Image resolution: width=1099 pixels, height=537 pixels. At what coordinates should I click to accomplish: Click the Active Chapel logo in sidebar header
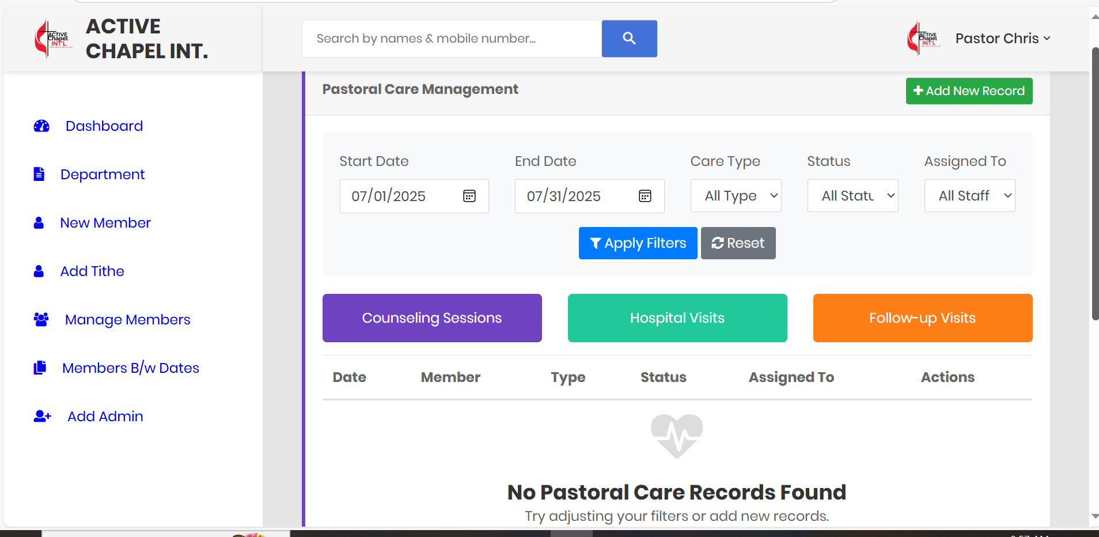[53, 39]
